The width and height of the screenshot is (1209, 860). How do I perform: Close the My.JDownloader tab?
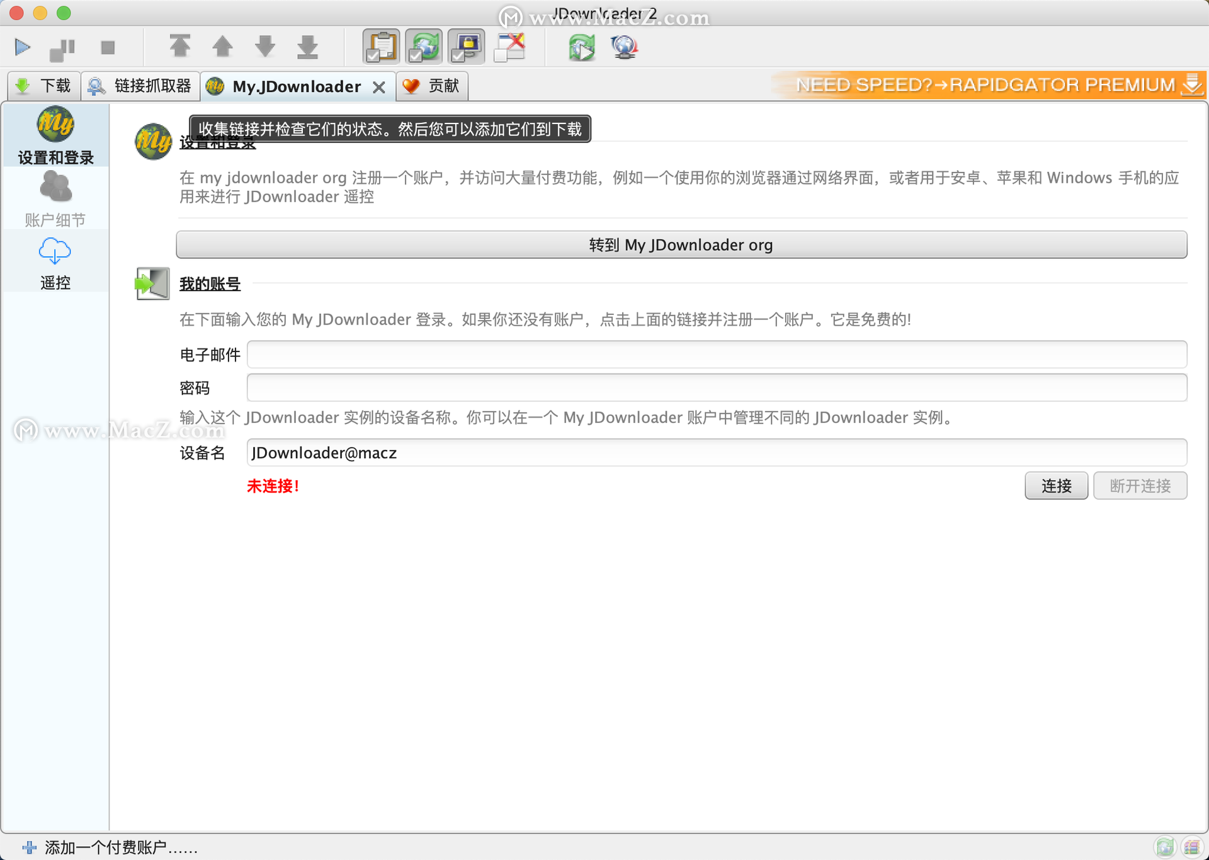click(378, 87)
